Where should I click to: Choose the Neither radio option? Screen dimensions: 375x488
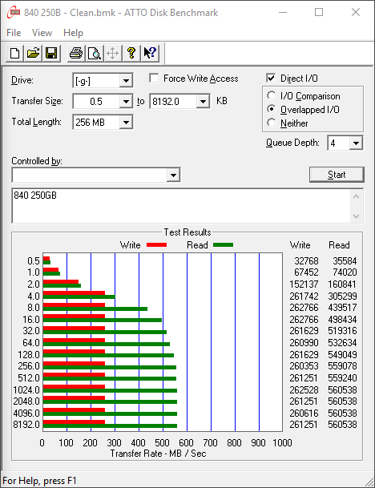click(272, 123)
